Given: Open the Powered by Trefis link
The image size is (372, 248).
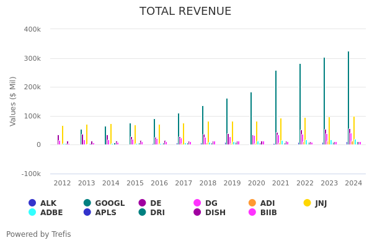Looking at the screenshot, I should (38, 234).
